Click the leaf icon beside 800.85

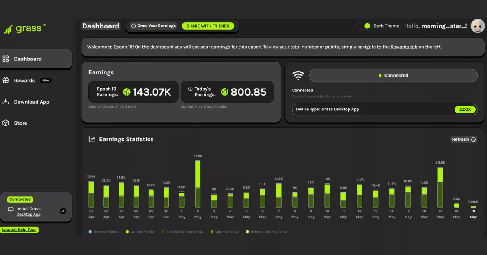coord(224,92)
